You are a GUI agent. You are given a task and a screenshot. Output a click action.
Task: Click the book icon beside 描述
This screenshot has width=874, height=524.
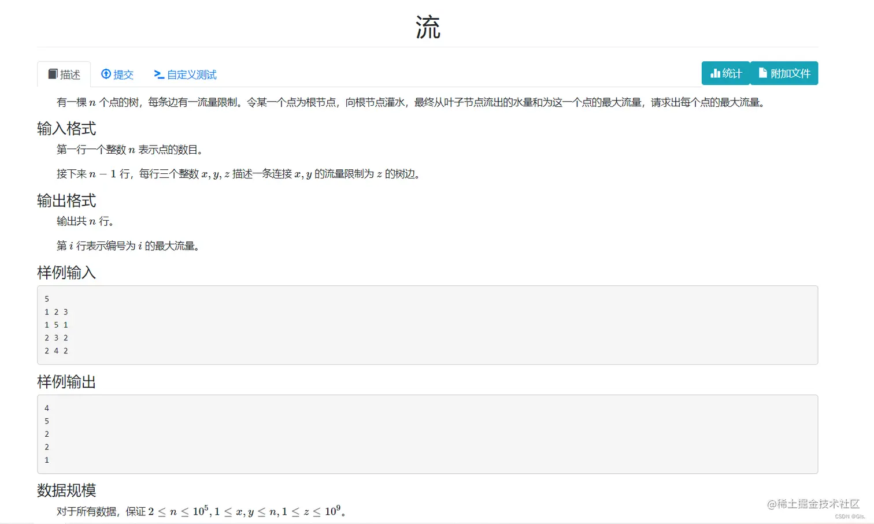pos(53,74)
